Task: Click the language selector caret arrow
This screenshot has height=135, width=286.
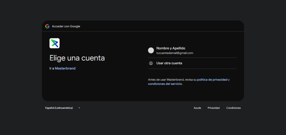Action: click(x=79, y=108)
